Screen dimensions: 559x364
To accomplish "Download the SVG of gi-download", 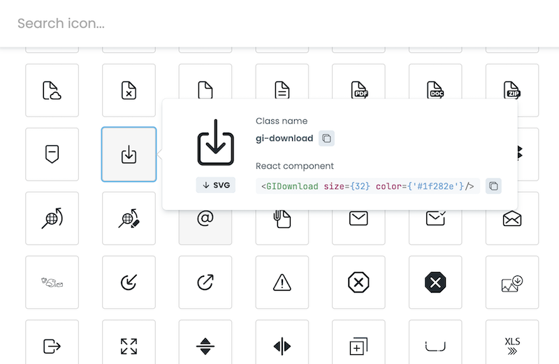I will click(x=216, y=185).
